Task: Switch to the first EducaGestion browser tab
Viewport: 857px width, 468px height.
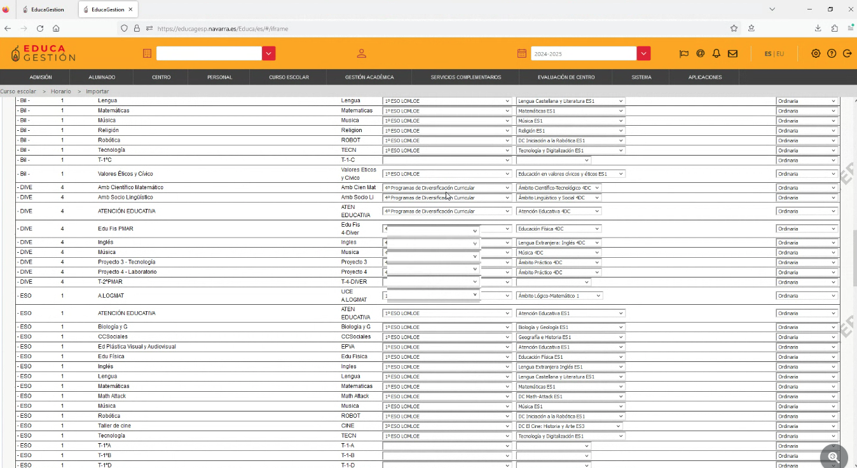Action: pyautogui.click(x=47, y=10)
